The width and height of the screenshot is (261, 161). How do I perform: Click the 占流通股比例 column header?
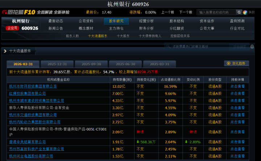point(170,80)
